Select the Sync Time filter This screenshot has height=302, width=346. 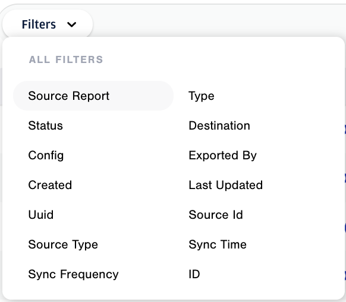point(254,244)
